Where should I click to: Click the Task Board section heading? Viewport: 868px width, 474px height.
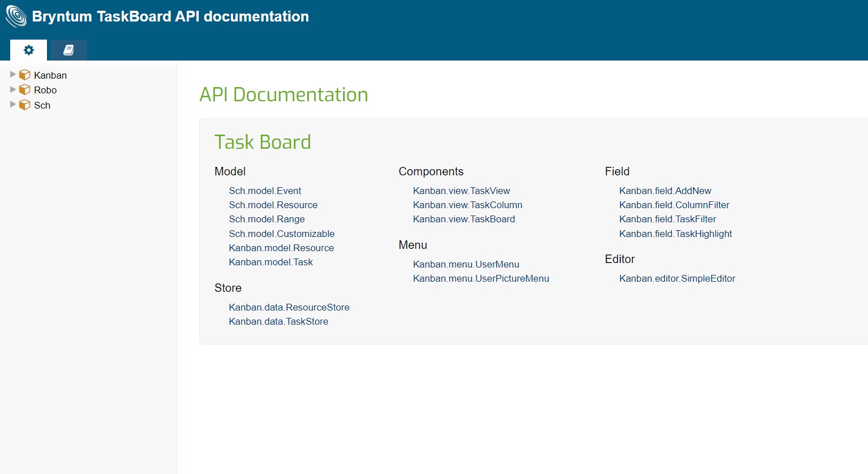click(x=263, y=142)
